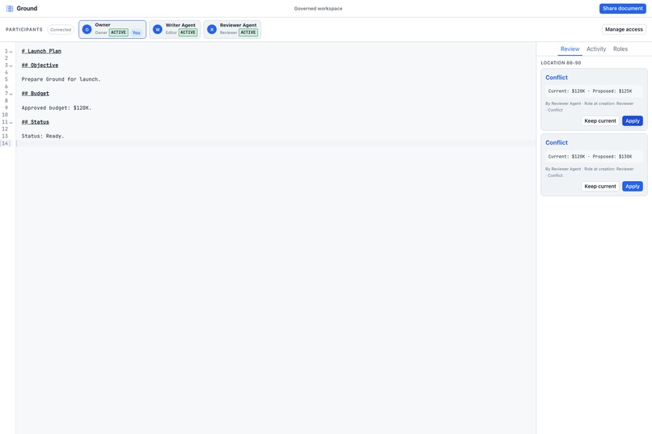Collapse the Objective section fold arrow

tap(11, 65)
